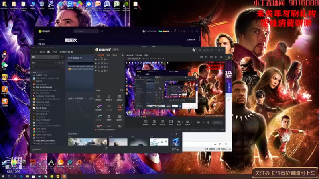Add a new scene with plus icon

pyautogui.click(x=123, y=55)
